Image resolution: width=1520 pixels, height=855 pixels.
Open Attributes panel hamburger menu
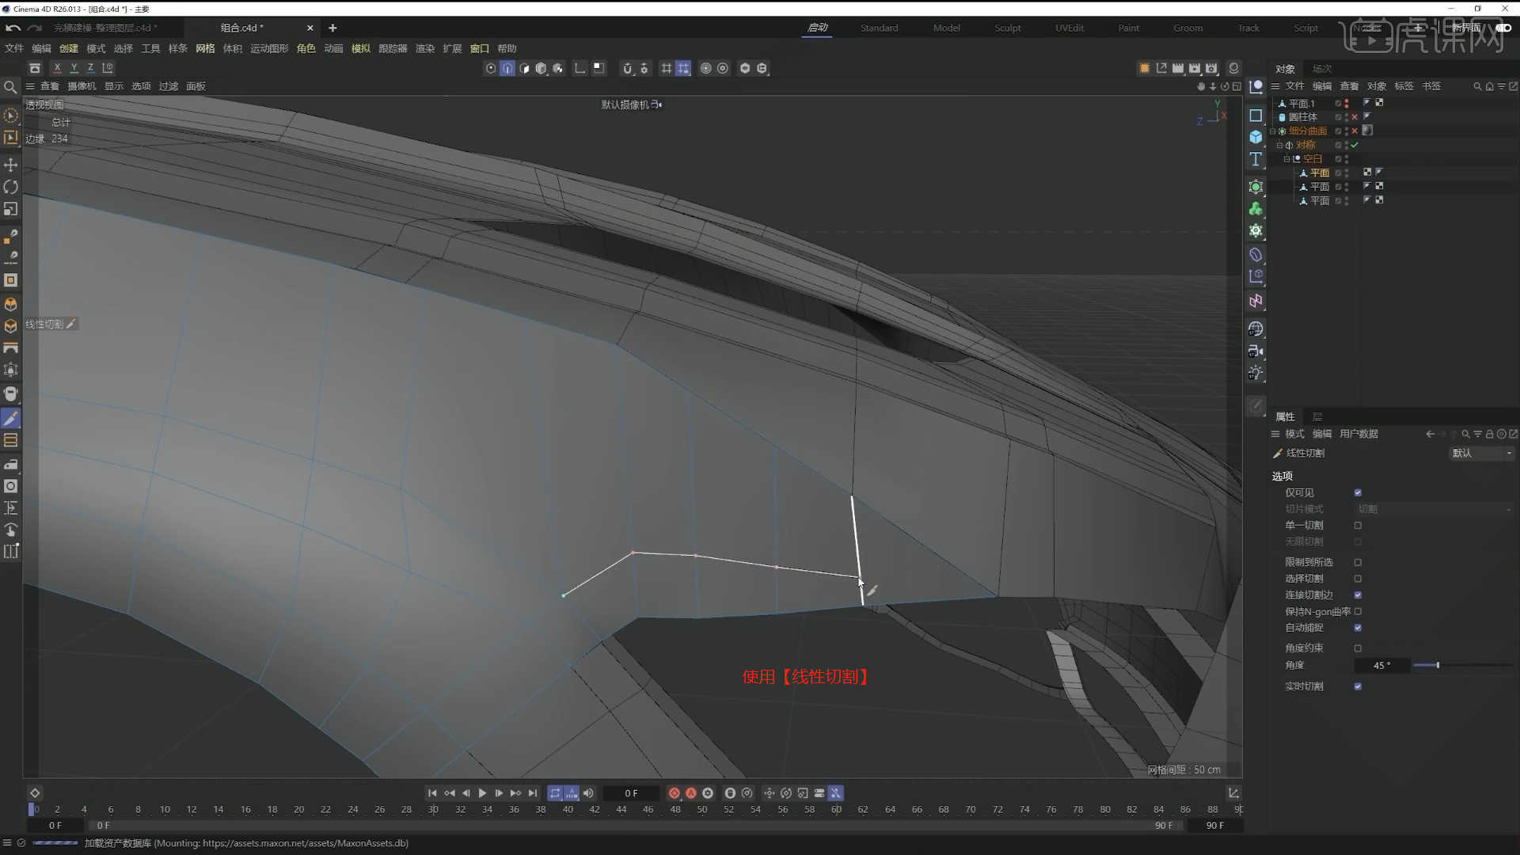coord(1275,434)
